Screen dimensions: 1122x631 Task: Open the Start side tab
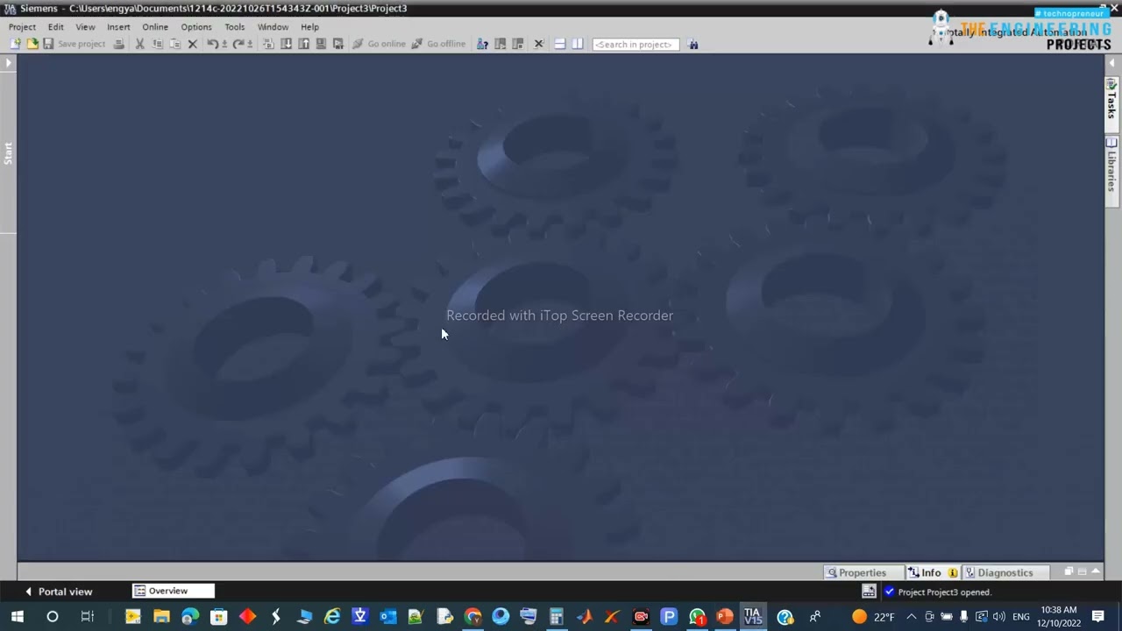[x=8, y=153]
